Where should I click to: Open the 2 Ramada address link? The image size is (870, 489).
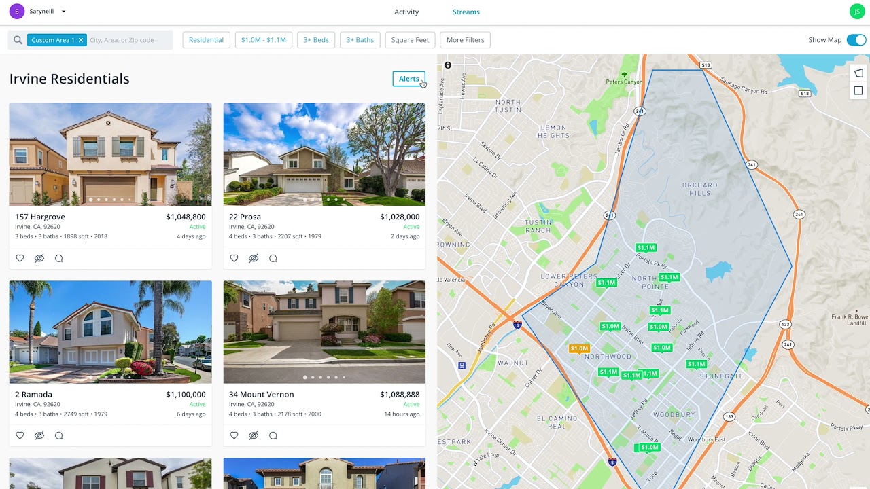pos(33,394)
